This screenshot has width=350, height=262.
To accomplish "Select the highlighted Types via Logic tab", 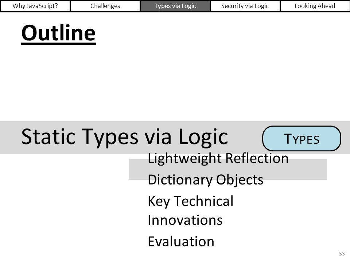I will pos(175,6).
